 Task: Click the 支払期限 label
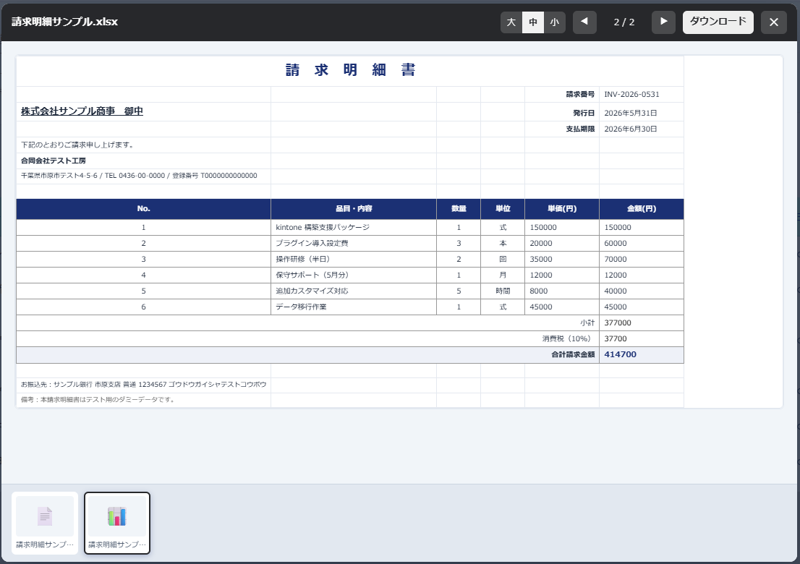[580, 129]
